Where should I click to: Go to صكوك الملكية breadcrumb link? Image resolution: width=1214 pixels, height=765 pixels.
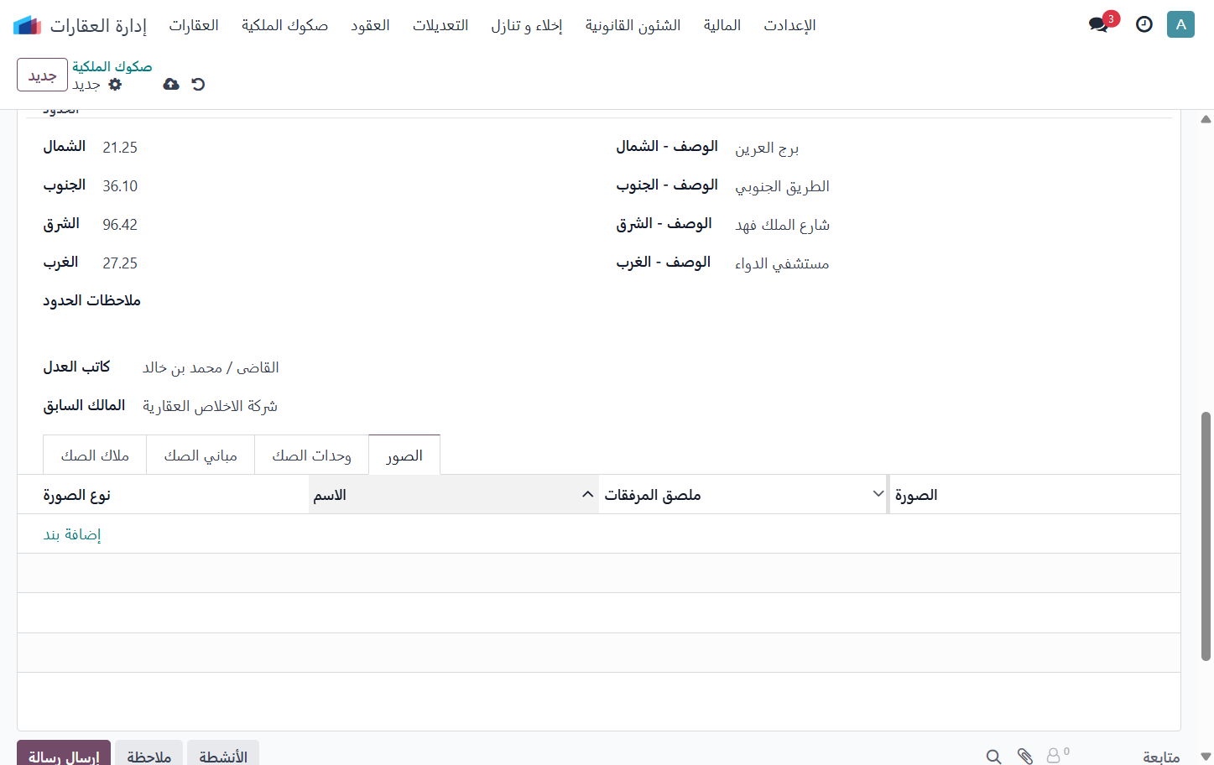112,66
